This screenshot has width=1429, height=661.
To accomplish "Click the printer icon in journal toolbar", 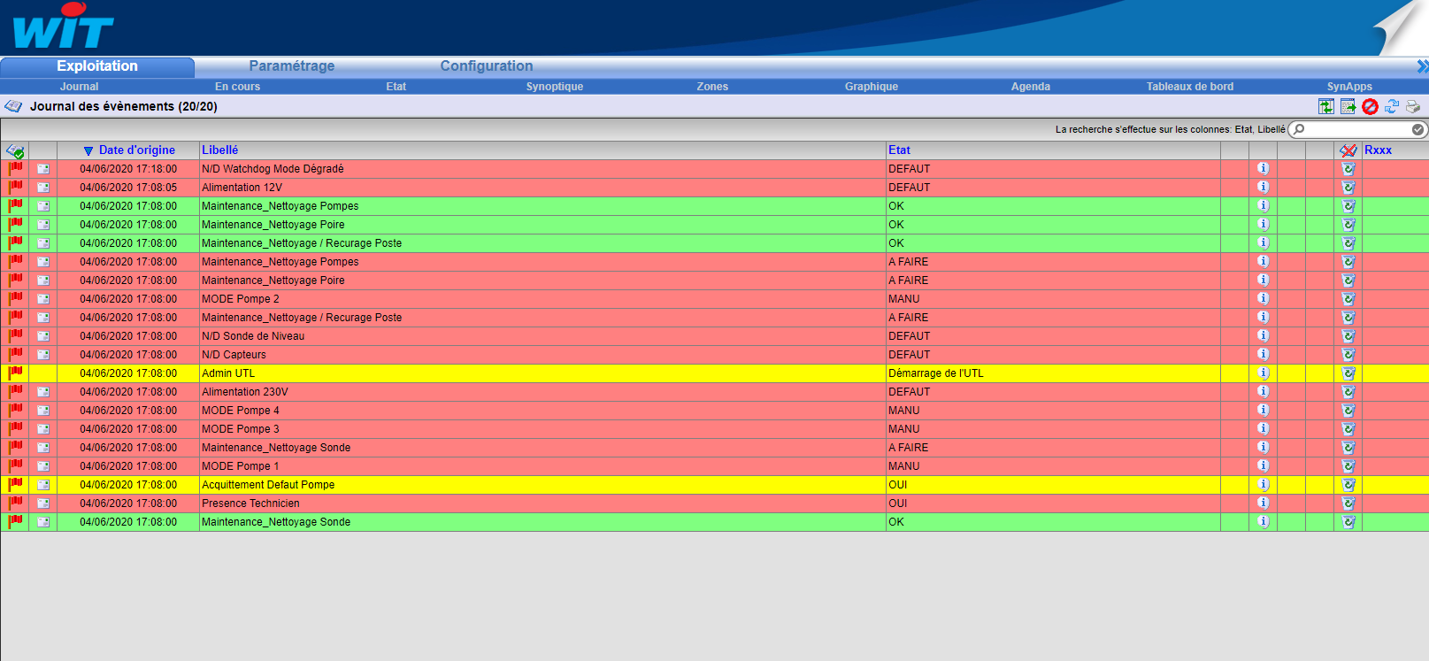I will click(1413, 106).
